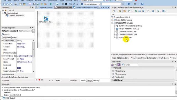Viewport: 177px width, 100px height.
Task: Expand the LiveBindings Designer property
Action: point(2,56)
